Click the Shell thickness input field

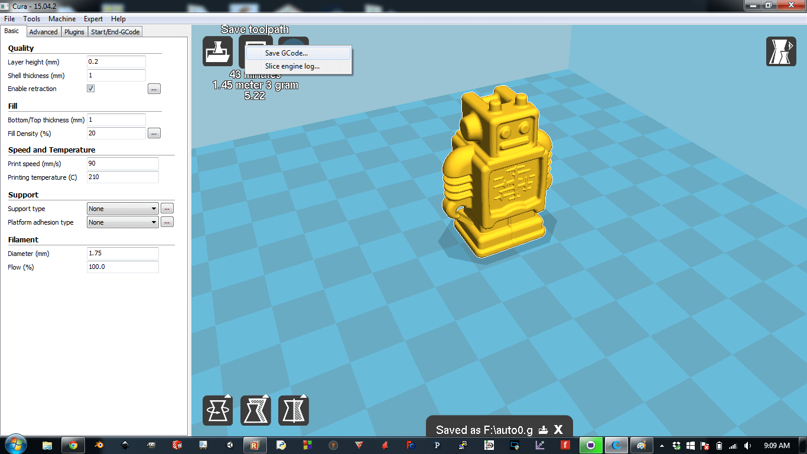[x=116, y=76]
